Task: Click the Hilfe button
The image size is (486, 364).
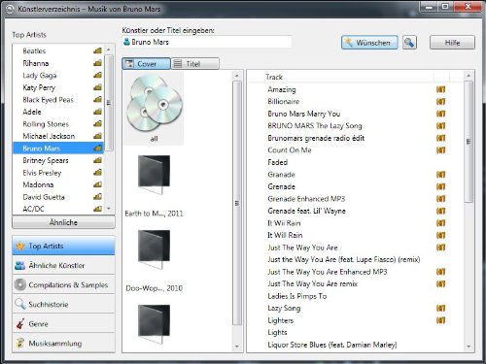Action: pos(452,43)
